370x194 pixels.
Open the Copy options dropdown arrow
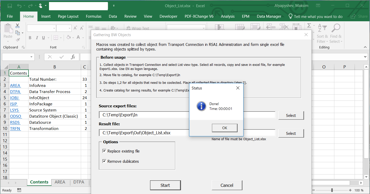(22, 33)
